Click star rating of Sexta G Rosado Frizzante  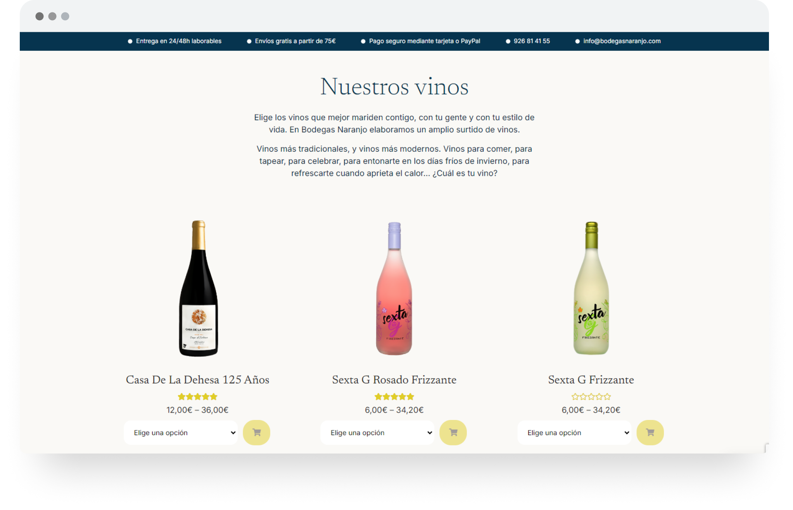tap(394, 397)
